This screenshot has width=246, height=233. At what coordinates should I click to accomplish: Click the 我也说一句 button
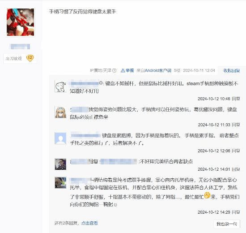(227, 224)
